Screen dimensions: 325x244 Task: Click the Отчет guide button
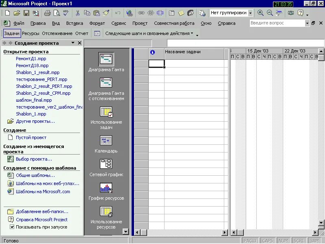click(82, 33)
